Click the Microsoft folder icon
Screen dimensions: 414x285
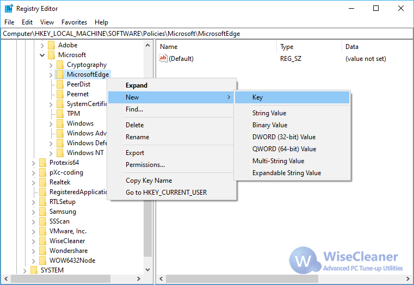pos(51,55)
